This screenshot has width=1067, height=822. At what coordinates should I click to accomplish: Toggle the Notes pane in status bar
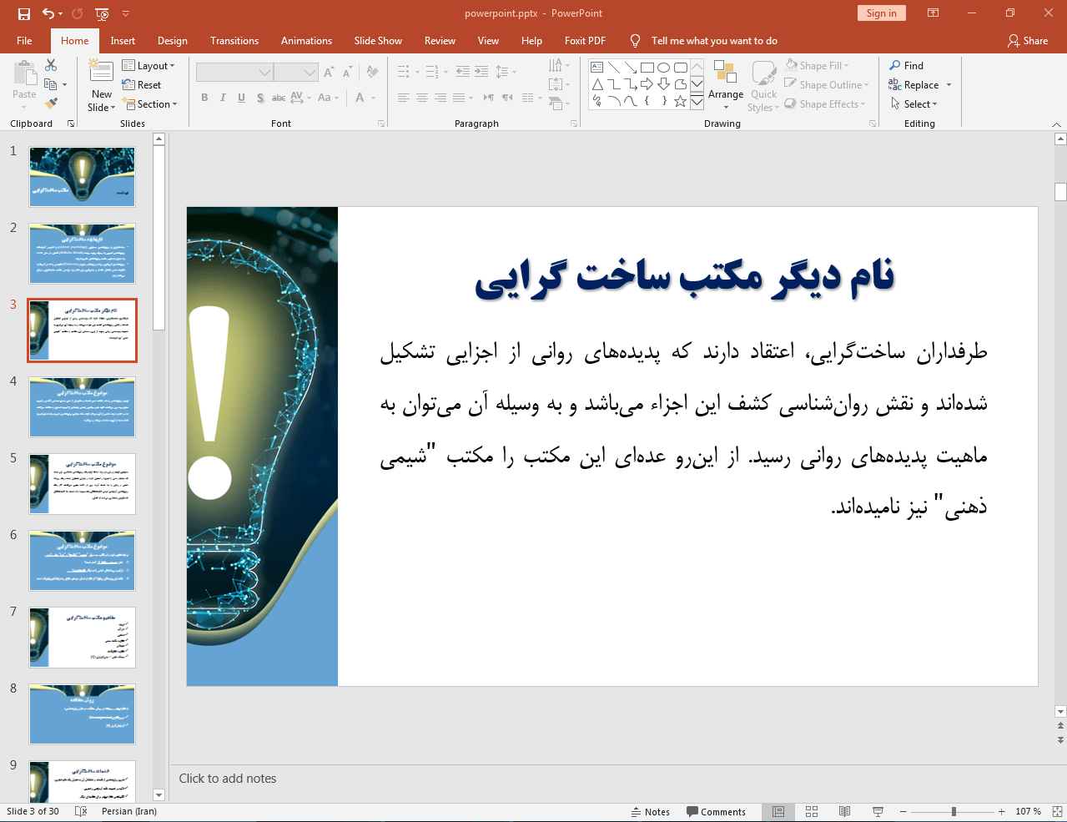(x=650, y=812)
